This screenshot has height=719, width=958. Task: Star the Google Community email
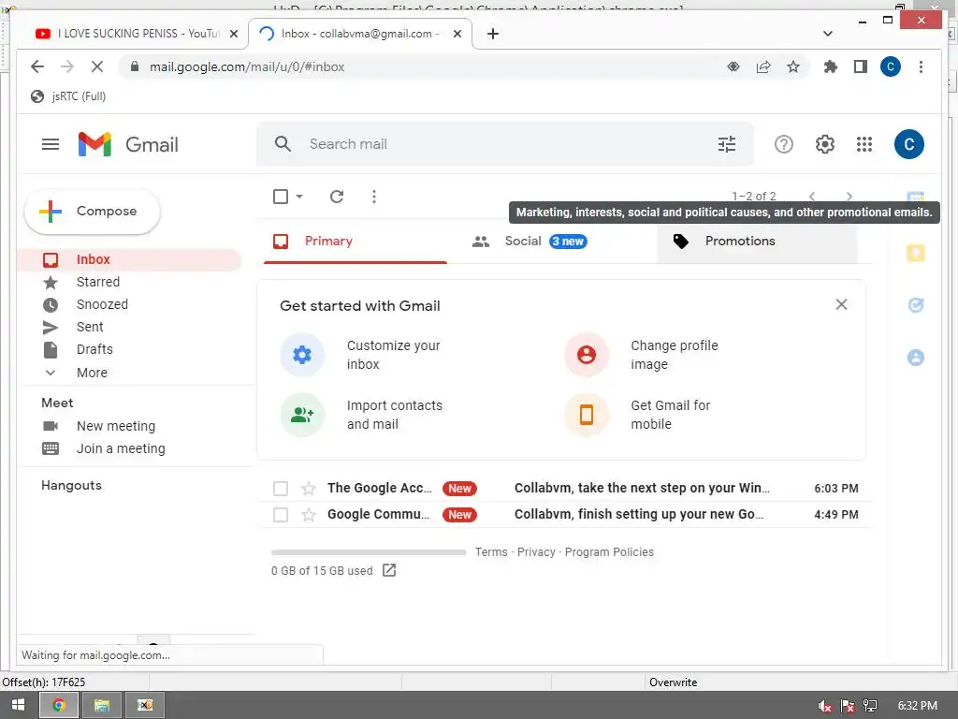tap(309, 515)
